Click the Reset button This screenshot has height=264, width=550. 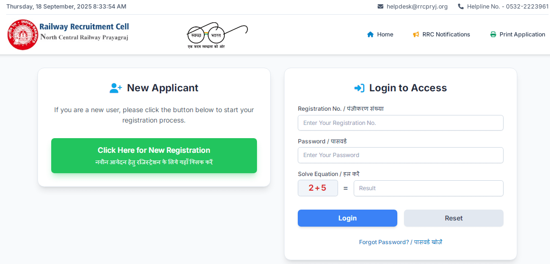pyautogui.click(x=454, y=218)
